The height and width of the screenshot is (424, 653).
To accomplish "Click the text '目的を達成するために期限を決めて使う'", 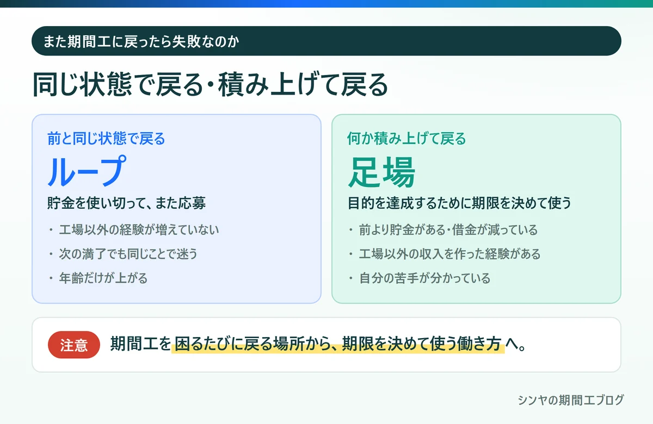I will point(459,204).
